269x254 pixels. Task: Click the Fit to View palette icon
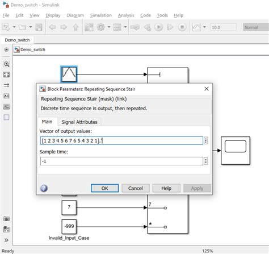point(6,74)
